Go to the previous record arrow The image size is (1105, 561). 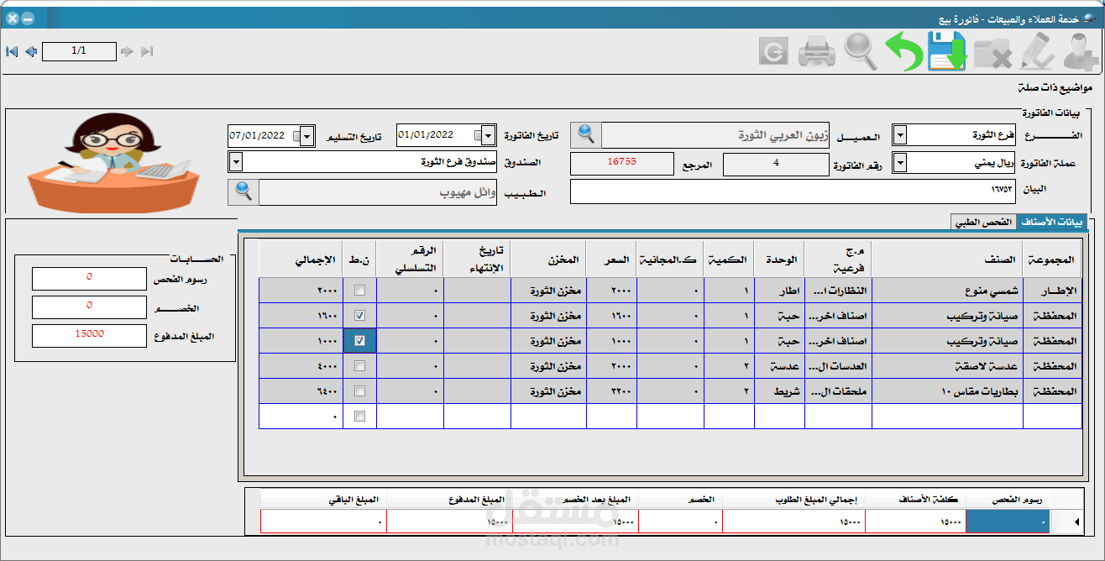pos(31,51)
